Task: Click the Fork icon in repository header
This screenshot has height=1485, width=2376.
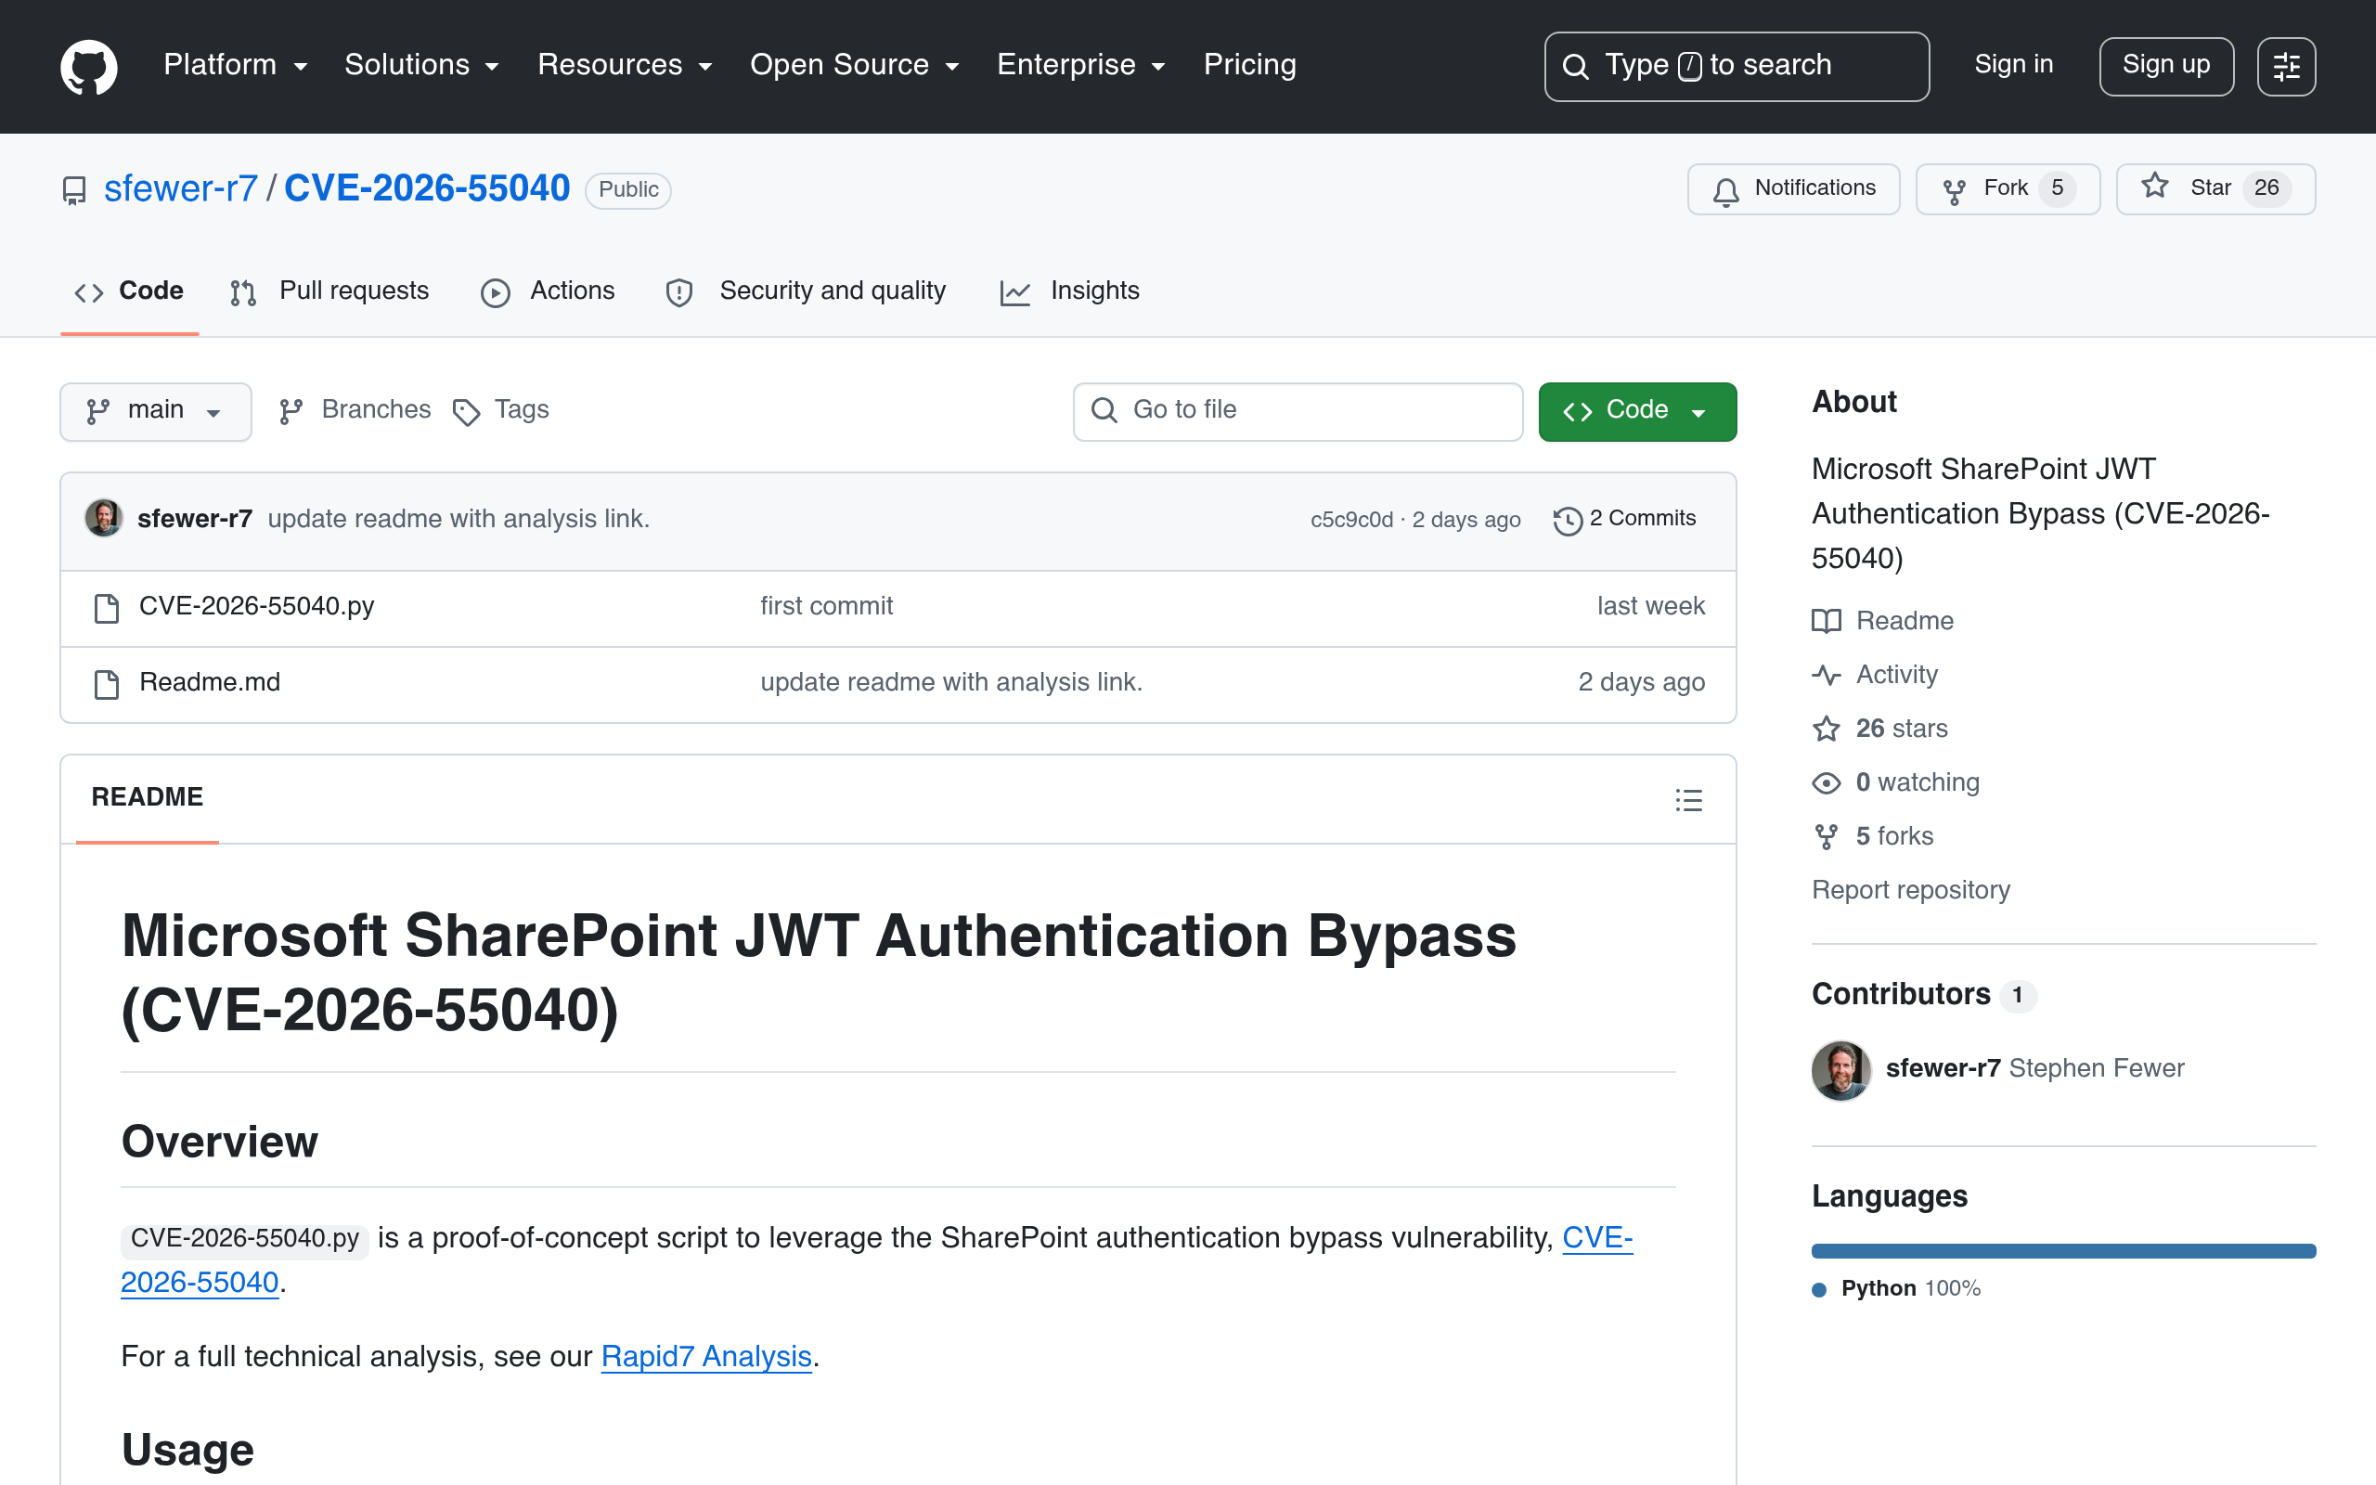Action: (1954, 189)
